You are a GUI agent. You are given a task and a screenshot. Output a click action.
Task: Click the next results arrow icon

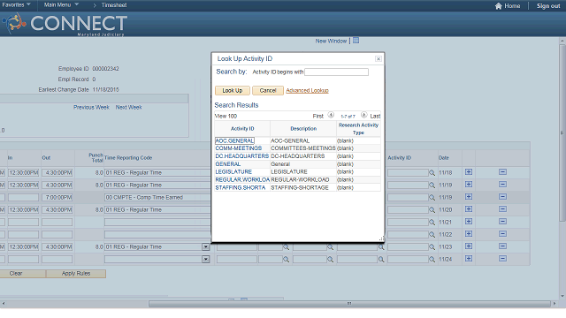[363, 115]
